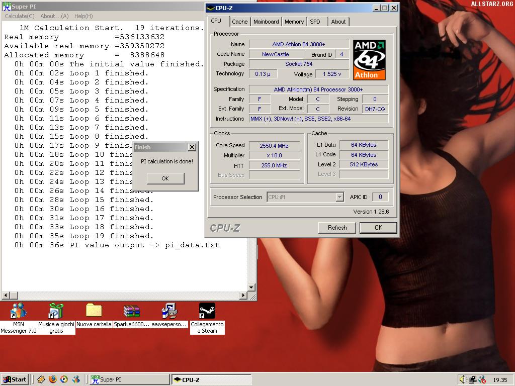
Task: Click the volume speaker tray icon
Action: click(463, 380)
